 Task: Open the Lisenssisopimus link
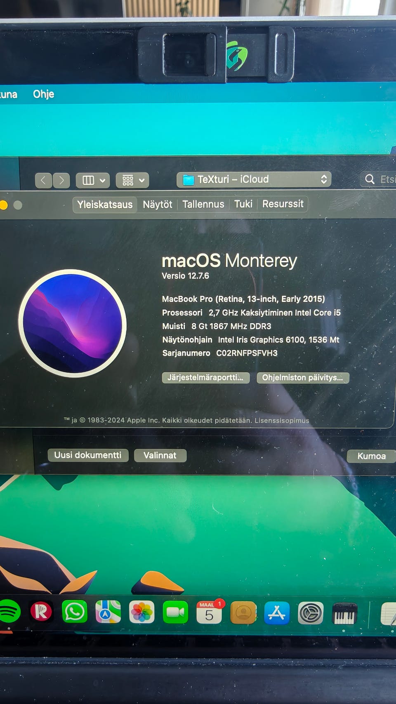point(282,420)
